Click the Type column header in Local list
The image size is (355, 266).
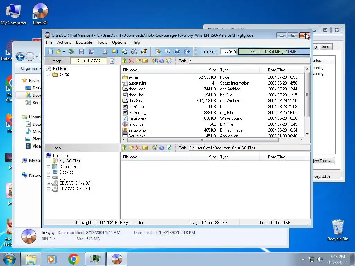(239, 157)
